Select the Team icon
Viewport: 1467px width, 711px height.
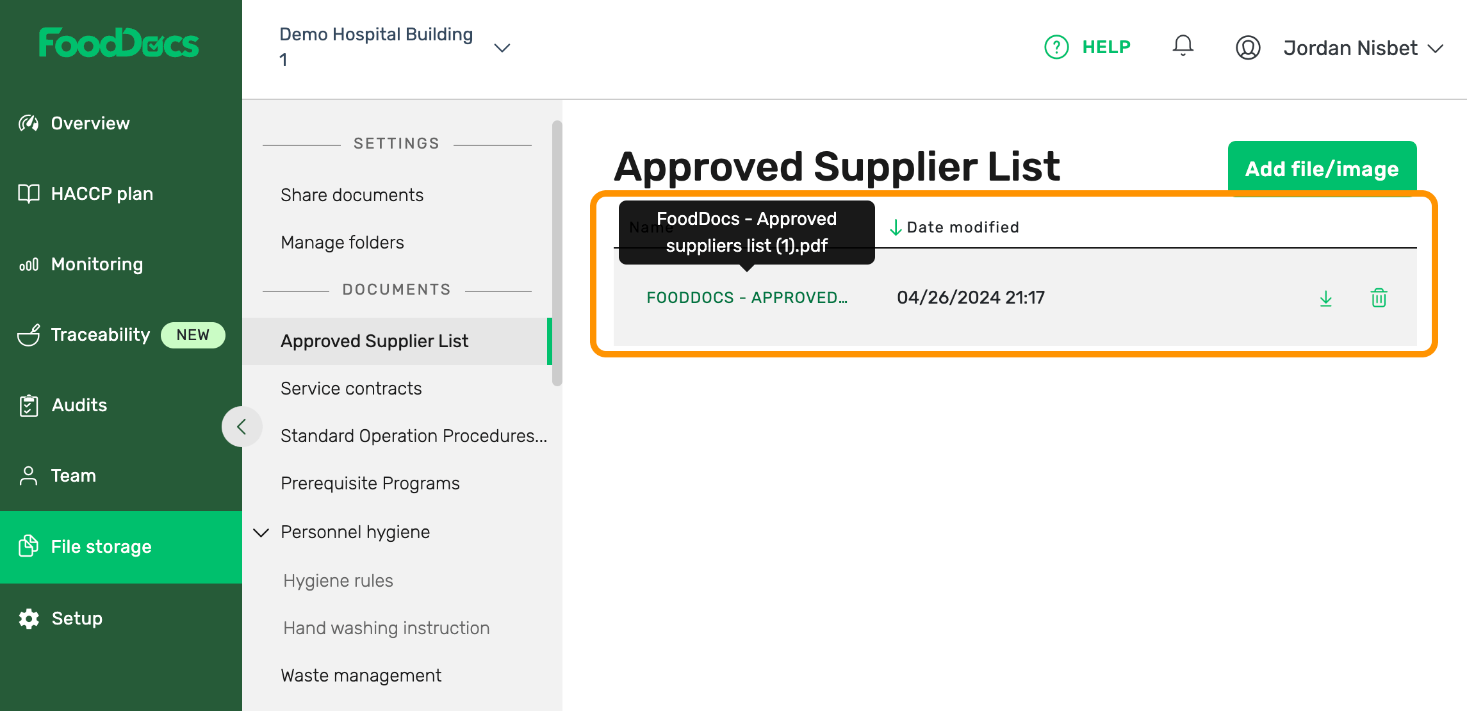click(x=28, y=475)
